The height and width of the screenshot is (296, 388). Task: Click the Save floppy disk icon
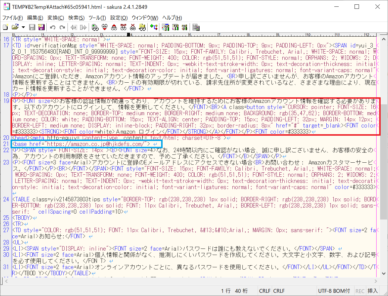tap(32, 27)
